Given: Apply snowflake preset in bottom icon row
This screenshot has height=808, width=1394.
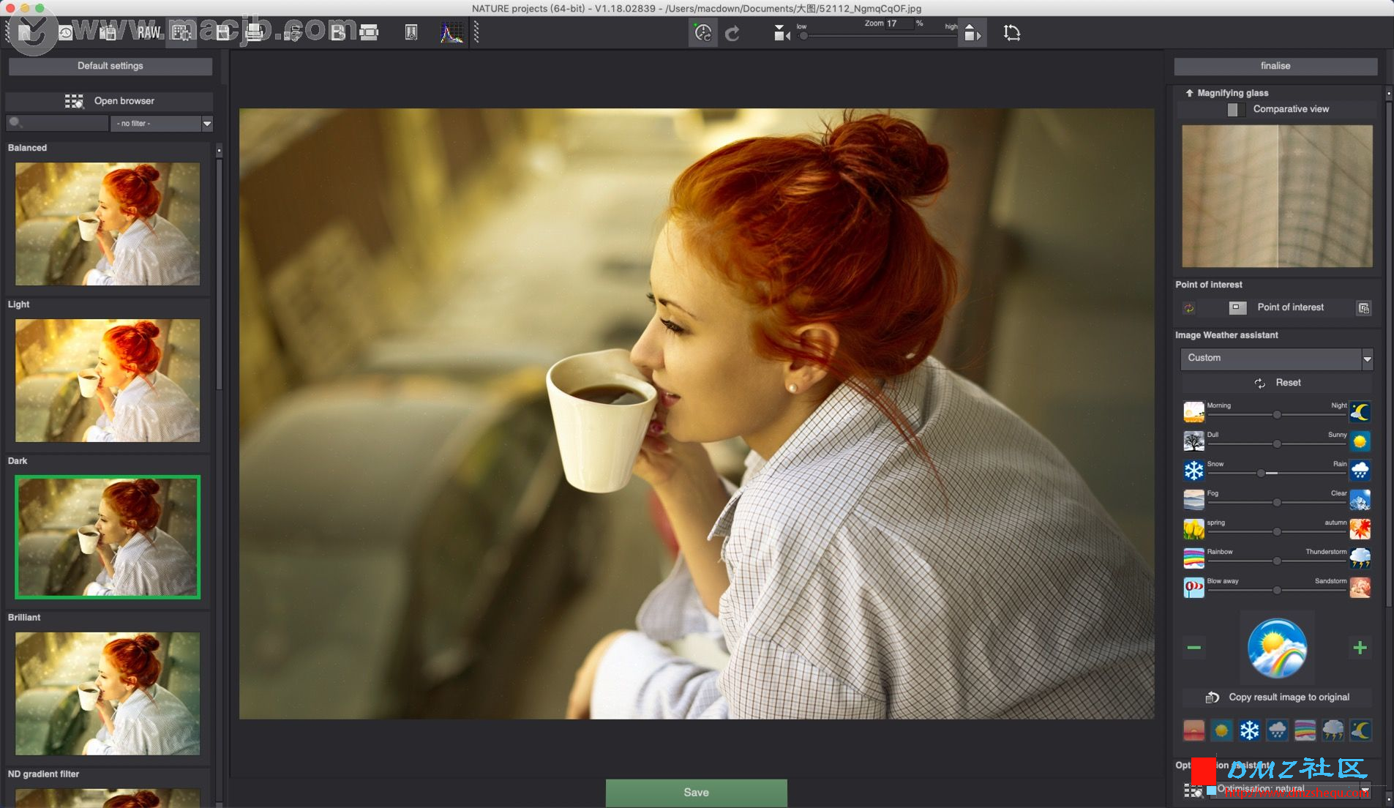Looking at the screenshot, I should coord(1249,730).
